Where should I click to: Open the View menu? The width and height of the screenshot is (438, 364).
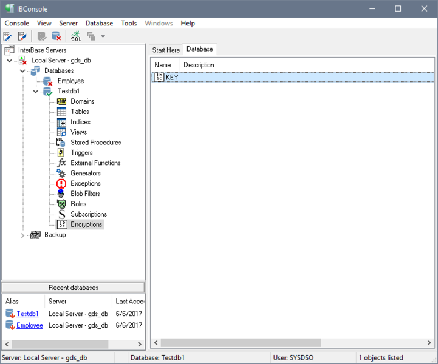click(x=44, y=23)
